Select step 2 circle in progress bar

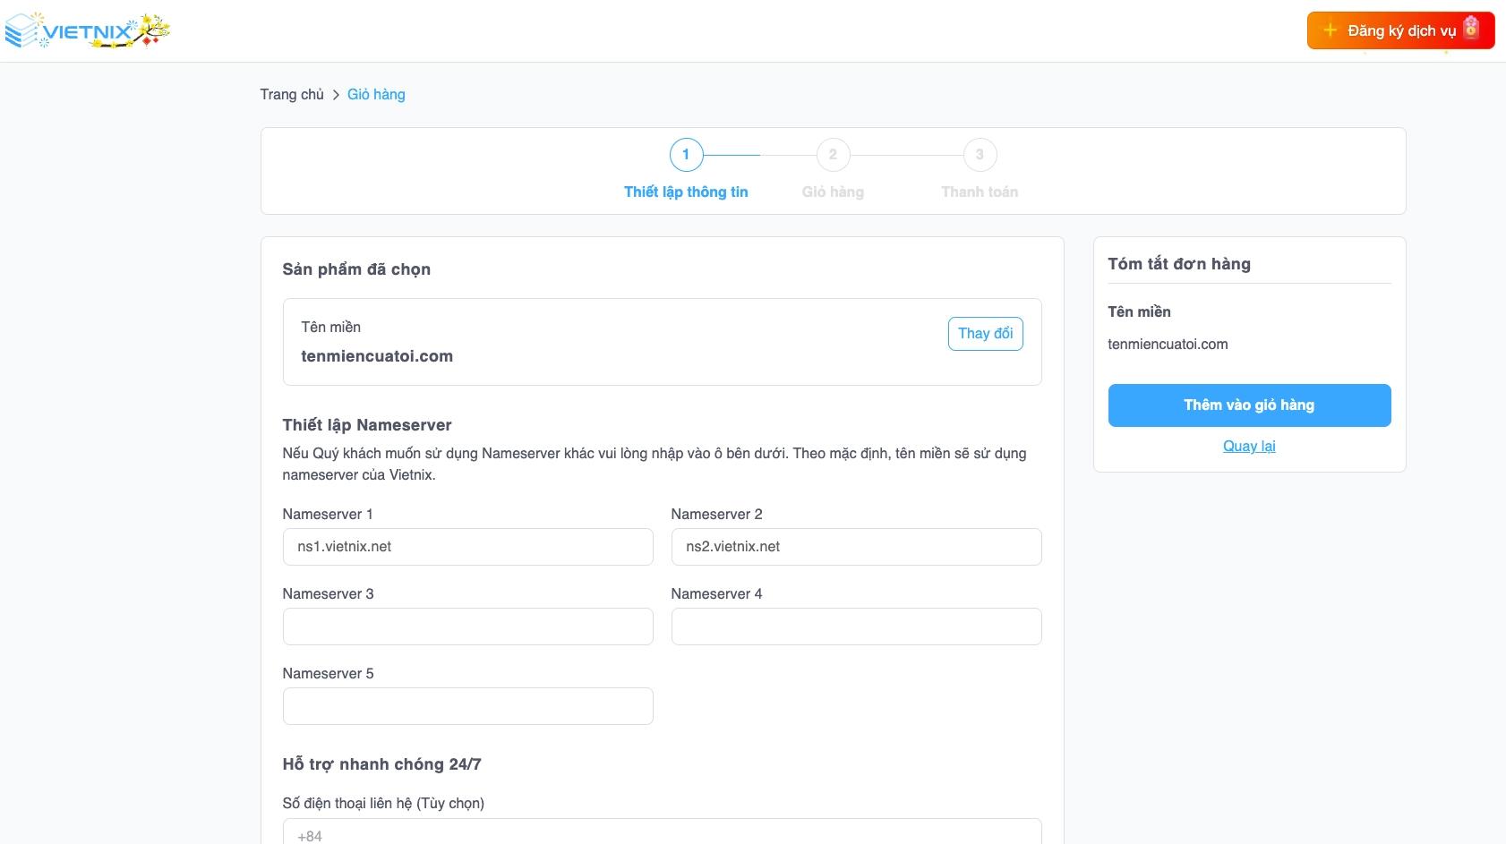click(x=833, y=155)
